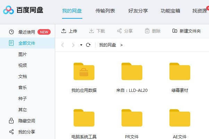The width and height of the screenshot is (209, 139).
Task: Filter files by 图片
Action: click(x=23, y=54)
